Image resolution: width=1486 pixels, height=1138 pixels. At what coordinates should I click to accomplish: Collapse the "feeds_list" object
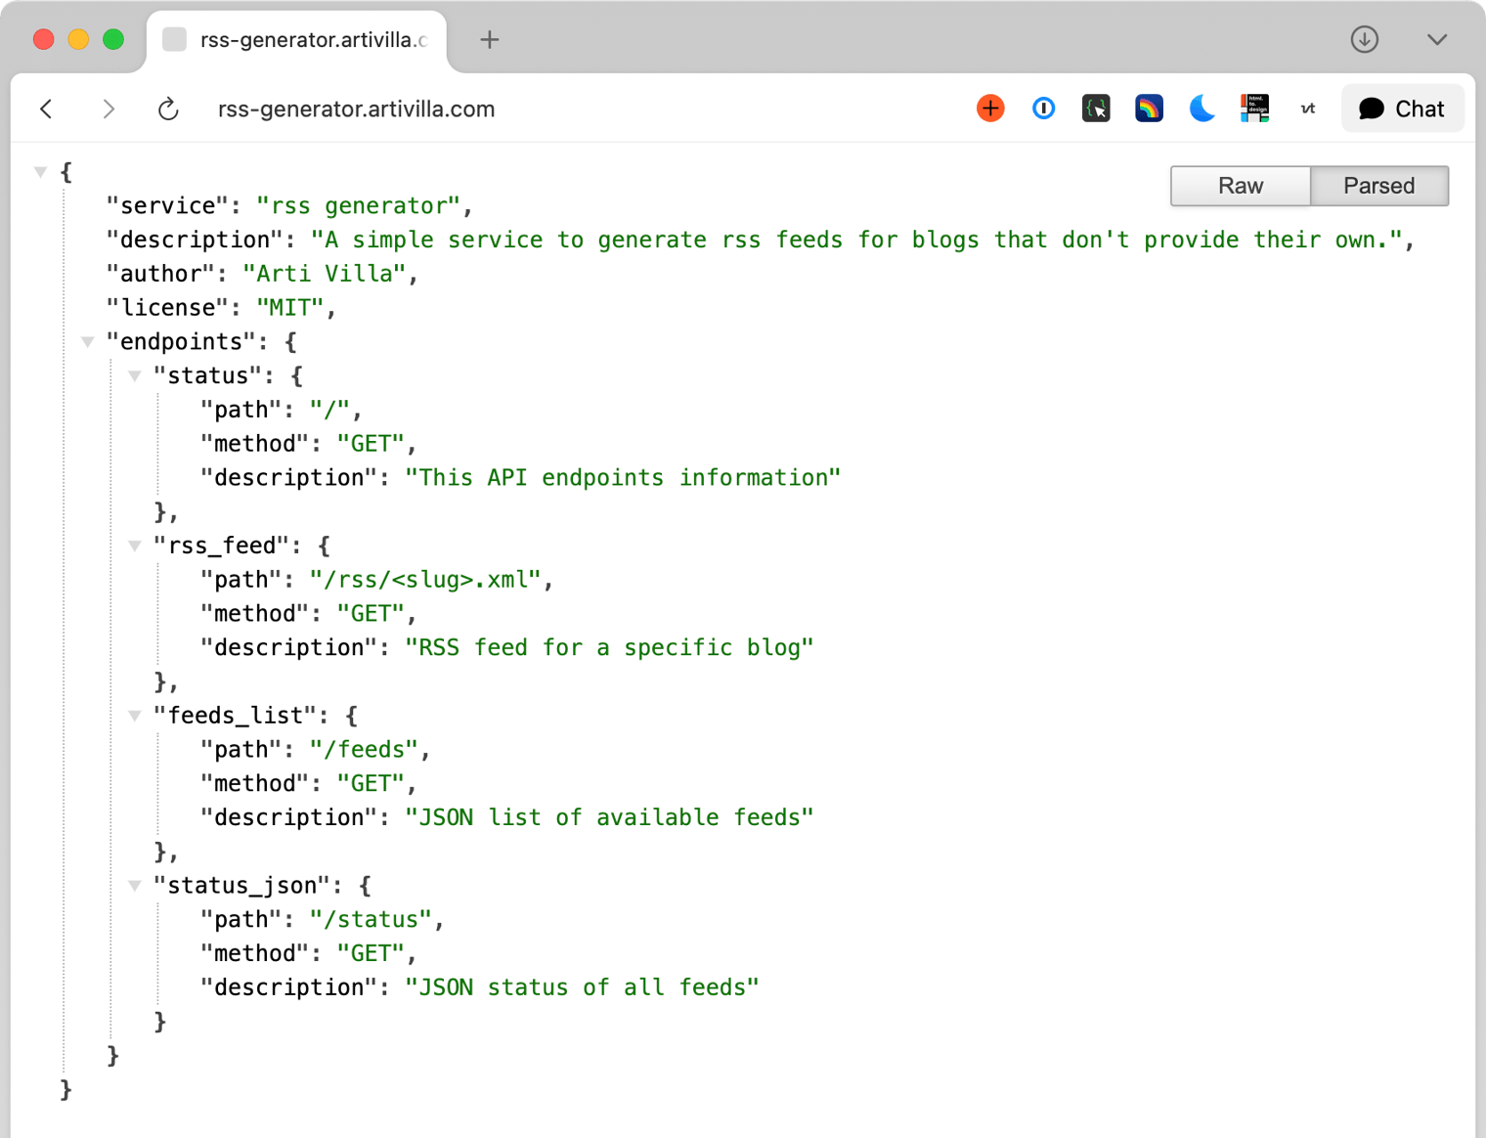tap(134, 716)
